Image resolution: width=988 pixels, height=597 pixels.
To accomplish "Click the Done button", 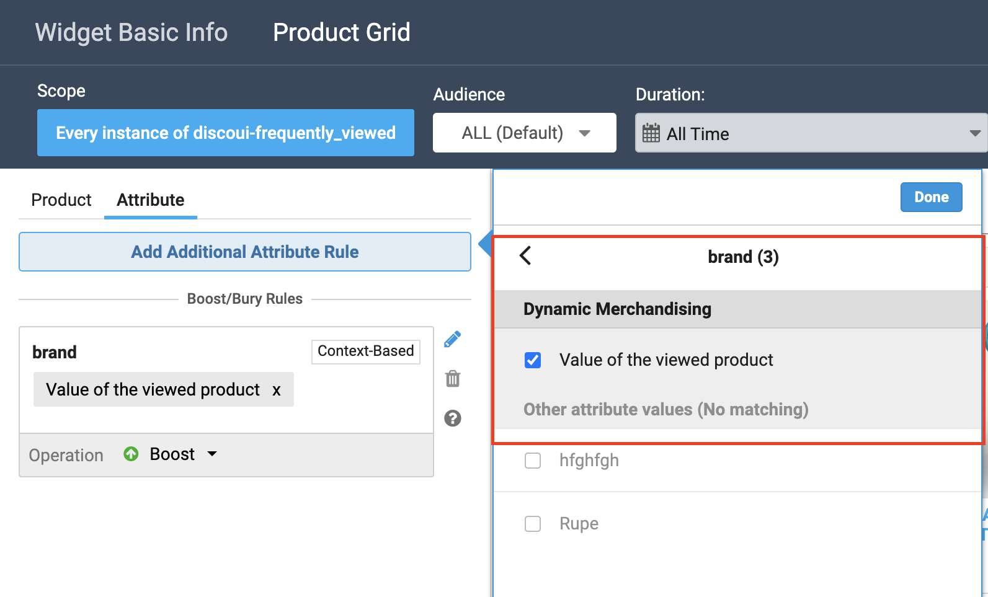I will pos(931,197).
